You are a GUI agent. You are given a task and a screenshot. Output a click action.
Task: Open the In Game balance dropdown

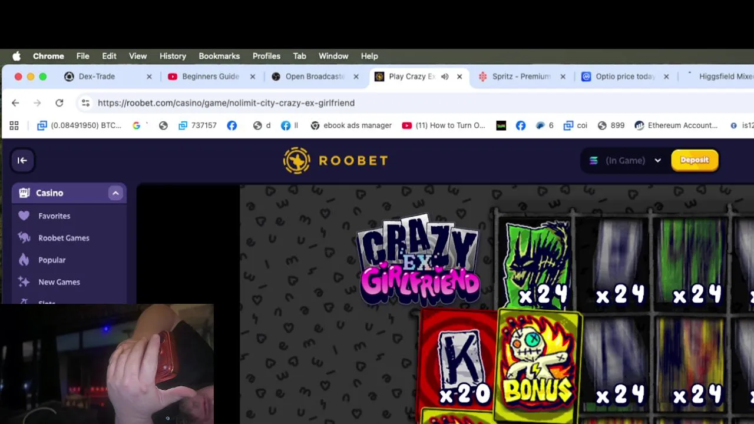click(625, 160)
